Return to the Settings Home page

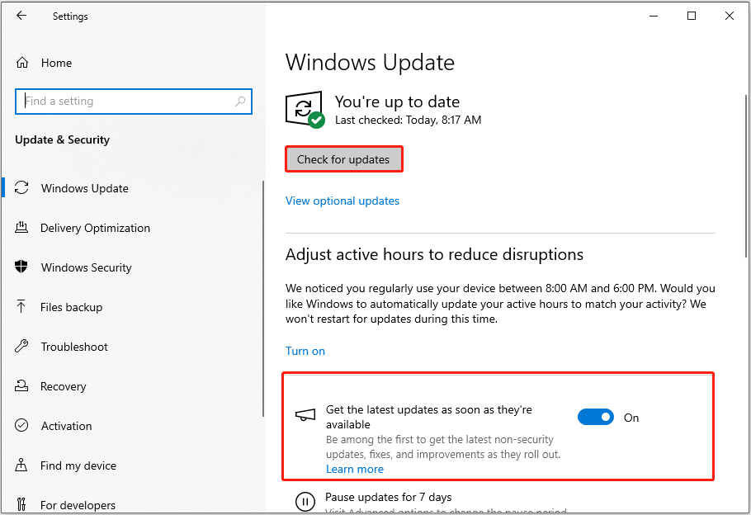coord(56,63)
